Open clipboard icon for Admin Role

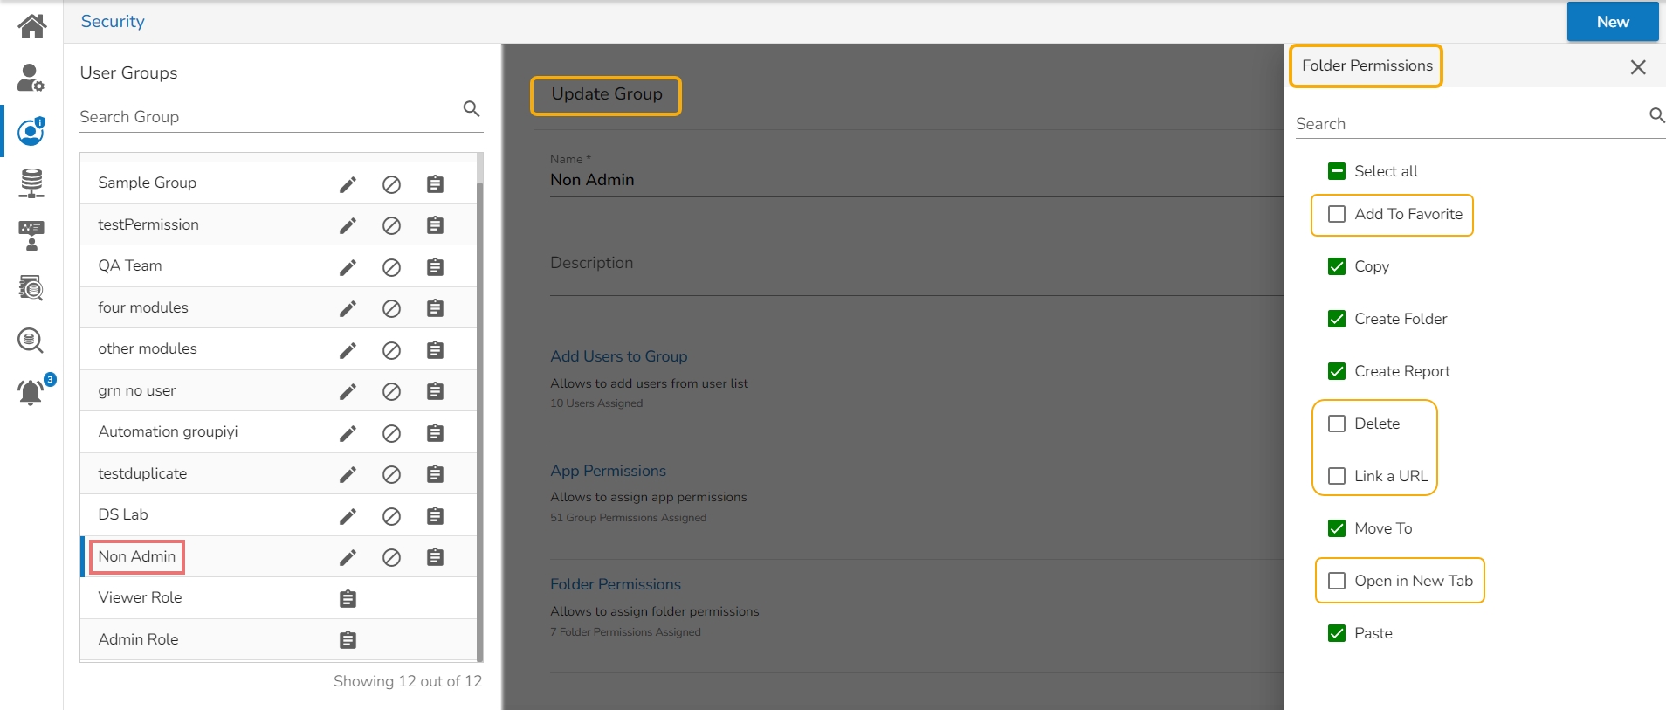click(348, 640)
